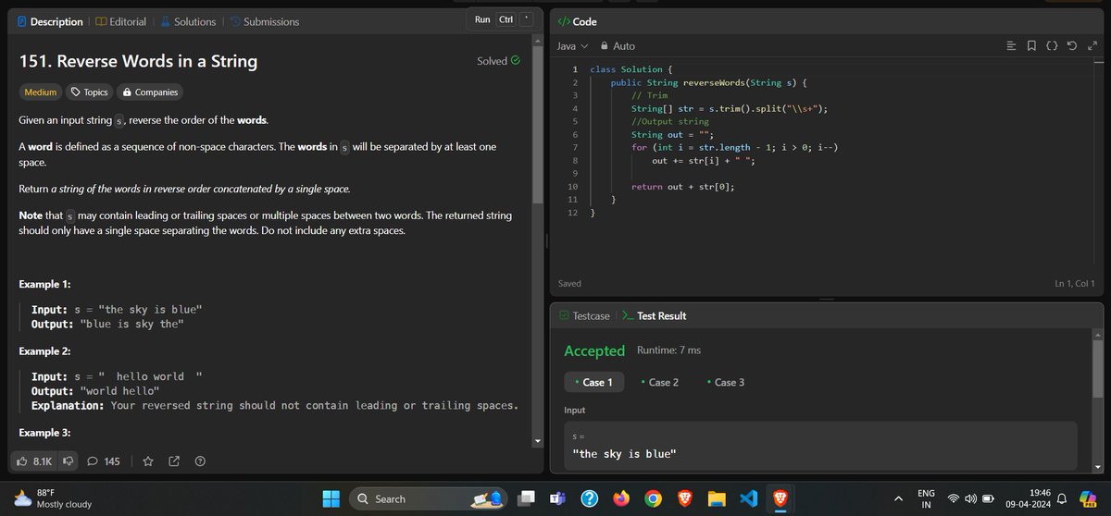Open Task View from the taskbar
Image resolution: width=1111 pixels, height=516 pixels.
(x=527, y=498)
